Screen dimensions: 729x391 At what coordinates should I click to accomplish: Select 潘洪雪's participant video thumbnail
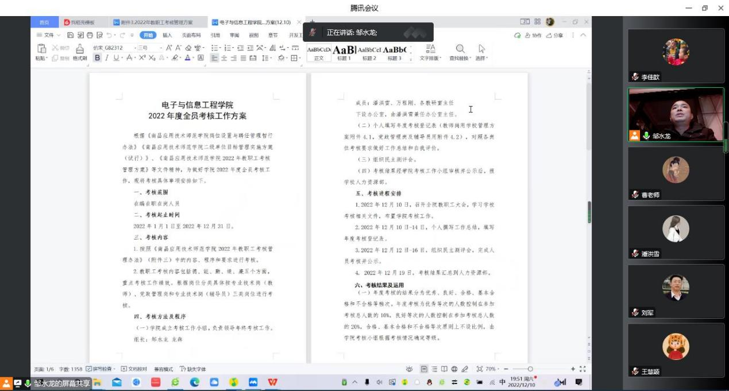676,232
